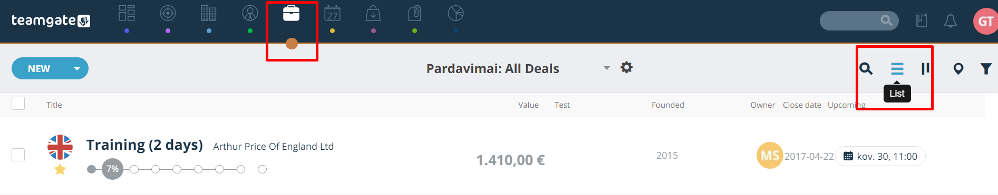Open the Deals briefcase icon
The height and width of the screenshot is (195, 998).
pyautogui.click(x=291, y=14)
